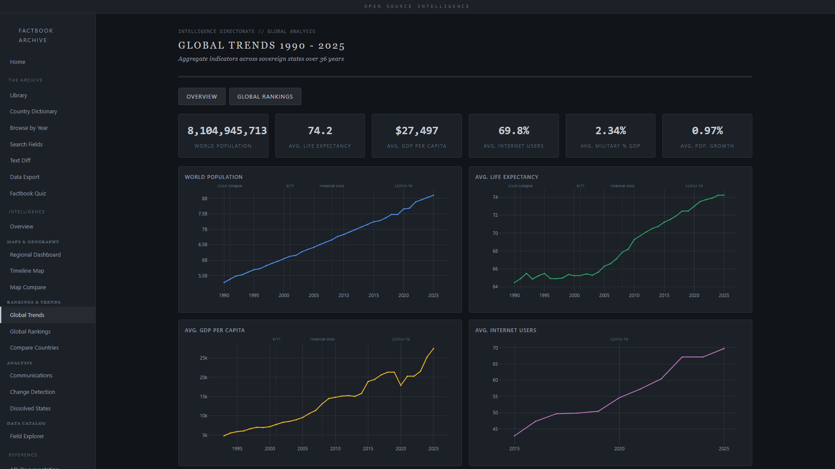Click the COVID-19 marker on World Population chart
Screen dimensions: 835x469
403,185
